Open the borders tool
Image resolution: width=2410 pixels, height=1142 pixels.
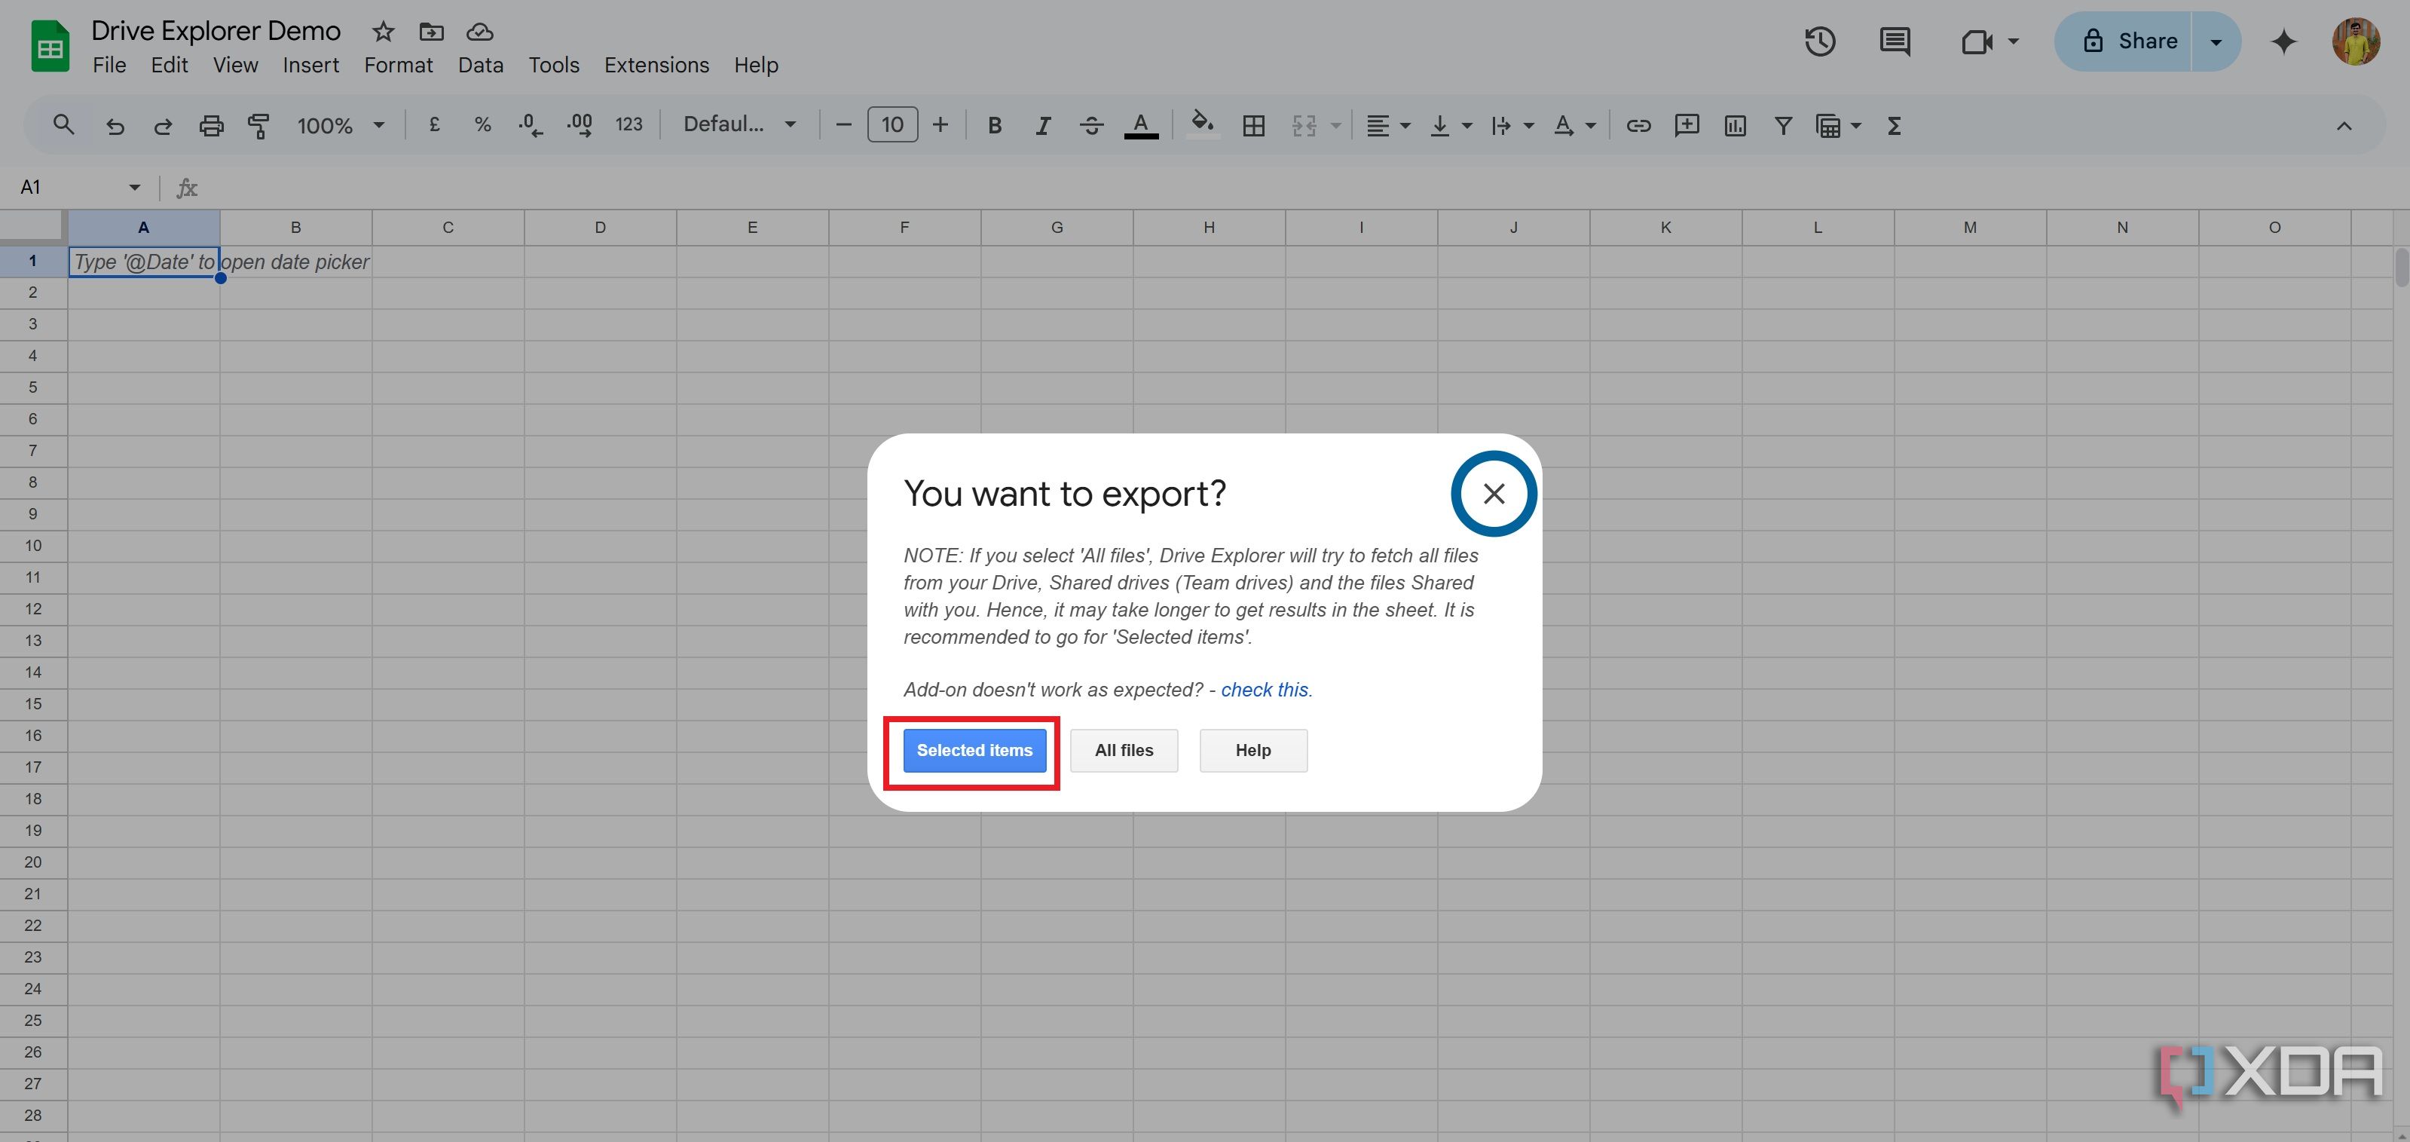coord(1254,125)
